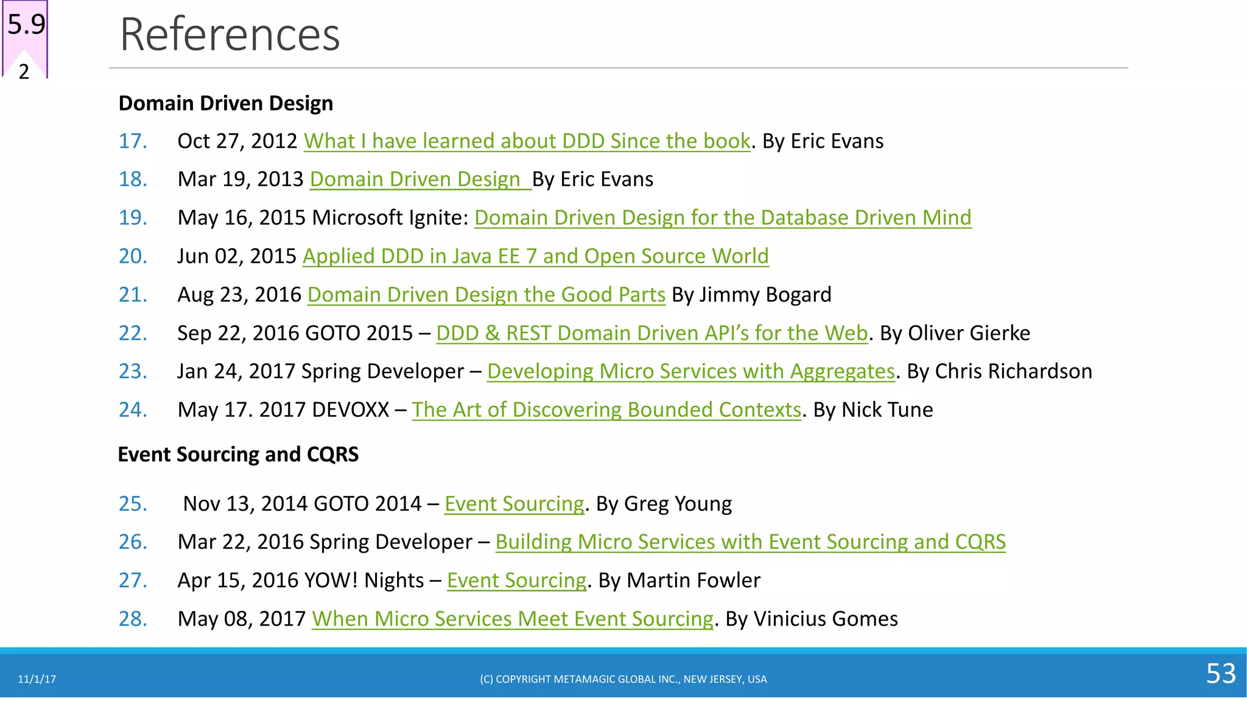Open 'Developing Micro Services with Aggregates' link
1247x701 pixels.
691,371
